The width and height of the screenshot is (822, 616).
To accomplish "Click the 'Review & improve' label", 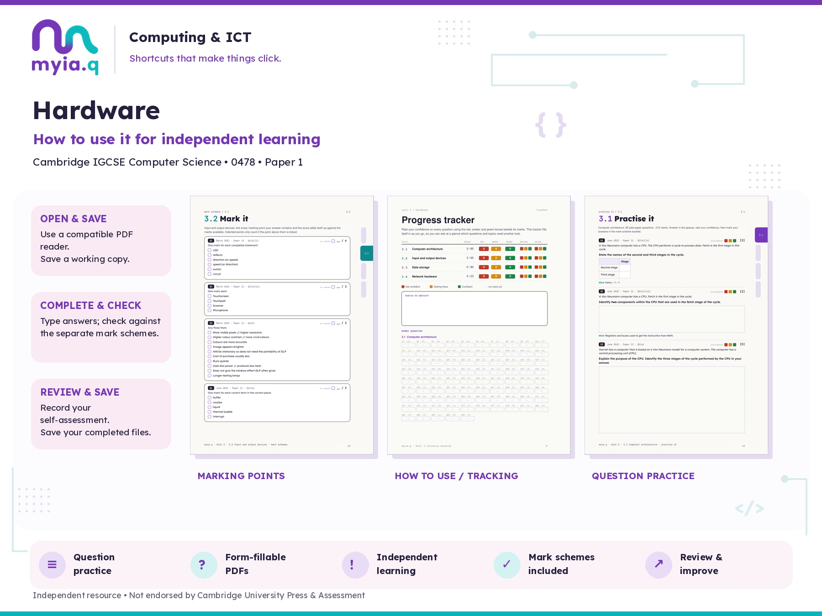I will point(701,564).
